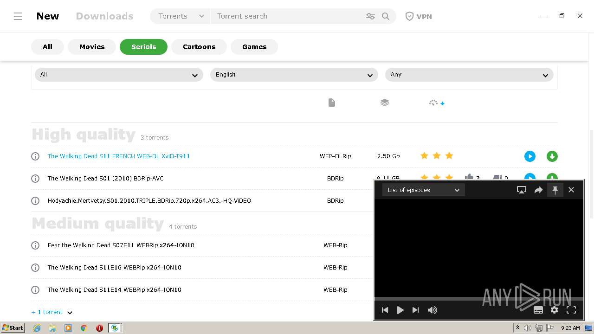Seek on the player progress bar
This screenshot has height=334, width=594.
coord(479,299)
